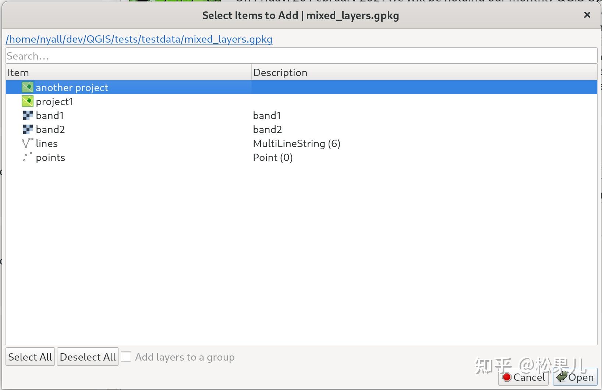This screenshot has height=390, width=602.
Task: Sort by the Item column header
Action: pos(128,72)
